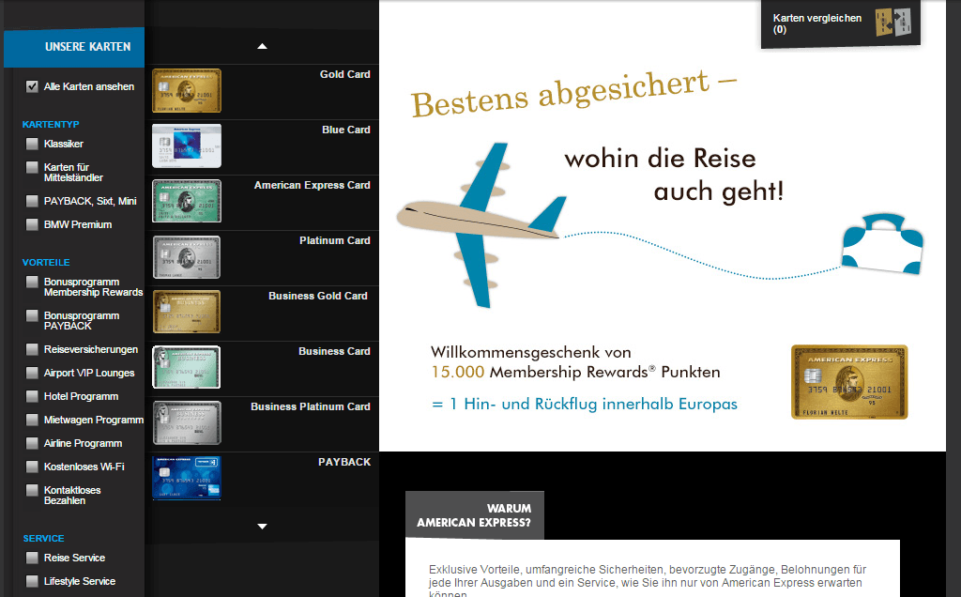
Task: Uncheck Alle Karten ansehen
Action: [x=32, y=86]
